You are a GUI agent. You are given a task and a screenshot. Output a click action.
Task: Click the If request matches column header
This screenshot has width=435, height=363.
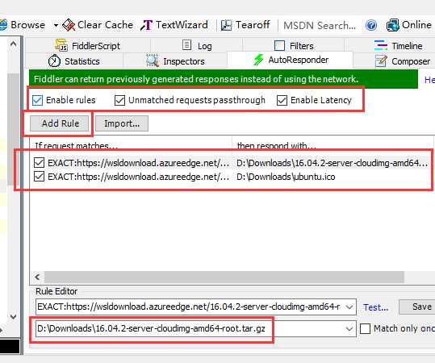click(x=131, y=144)
